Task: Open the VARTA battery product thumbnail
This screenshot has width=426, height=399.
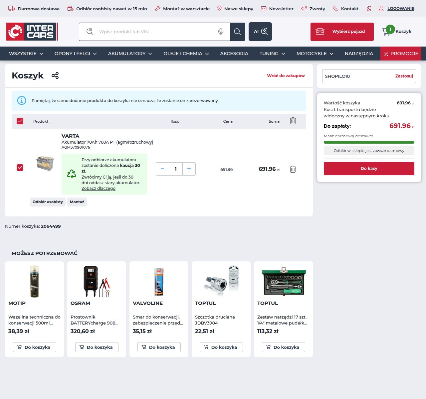Action: 45,163
